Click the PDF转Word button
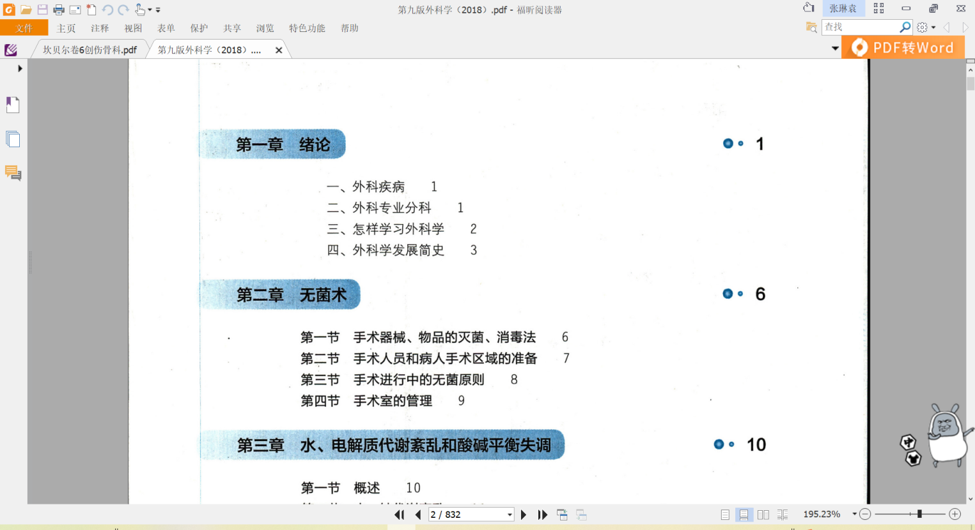The width and height of the screenshot is (975, 530). click(x=903, y=48)
